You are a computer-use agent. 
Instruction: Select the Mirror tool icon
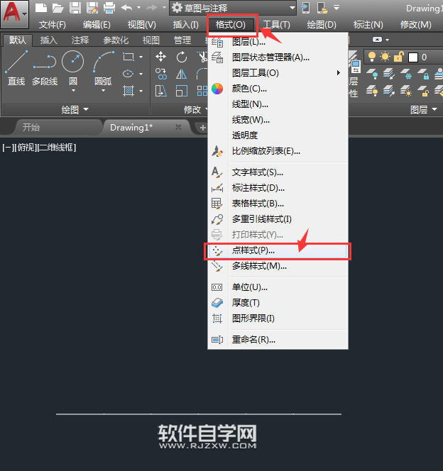click(x=181, y=74)
